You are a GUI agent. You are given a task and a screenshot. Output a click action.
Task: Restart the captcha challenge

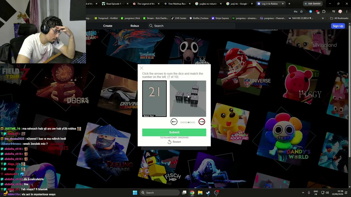click(174, 142)
